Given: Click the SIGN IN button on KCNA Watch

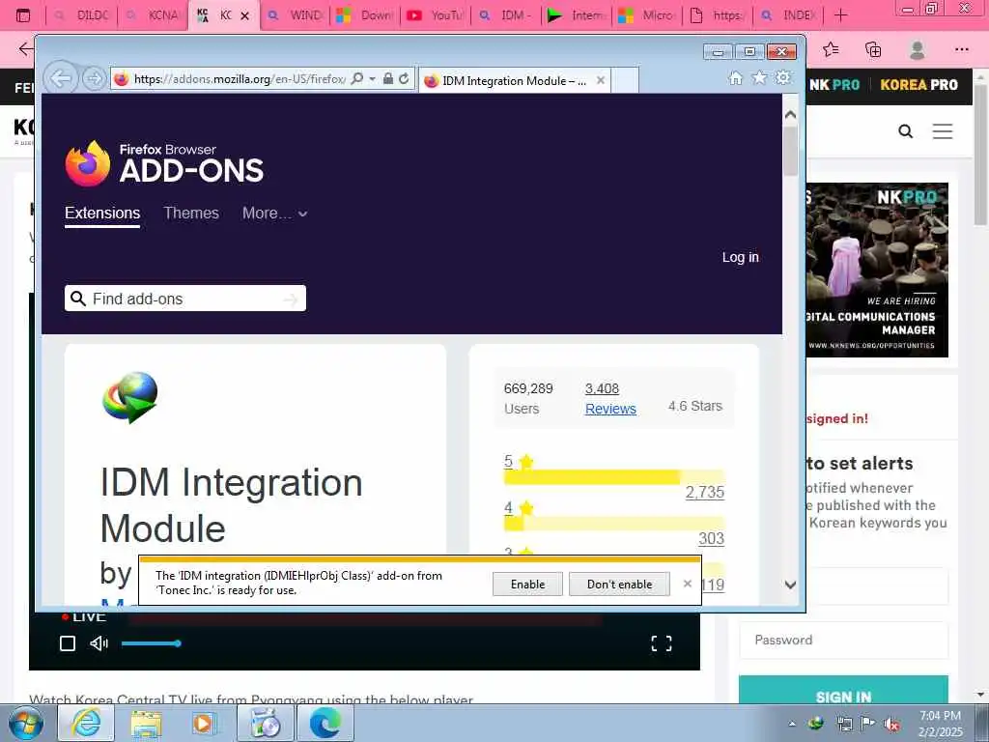Looking at the screenshot, I should pyautogui.click(x=843, y=690).
